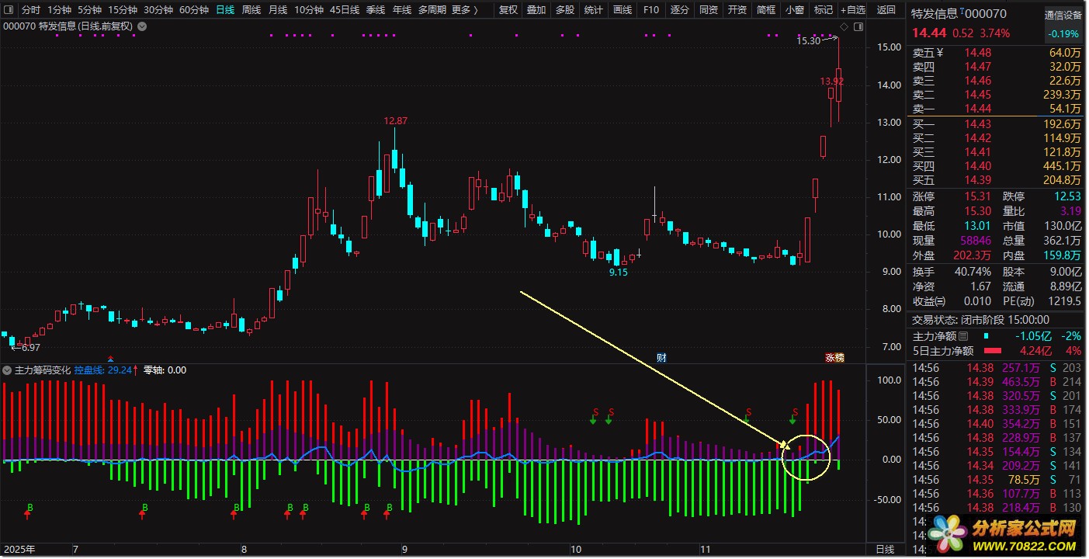Click the 主力净额 detail icon
Viewport: 1089px width, 559px height.
coord(963,336)
